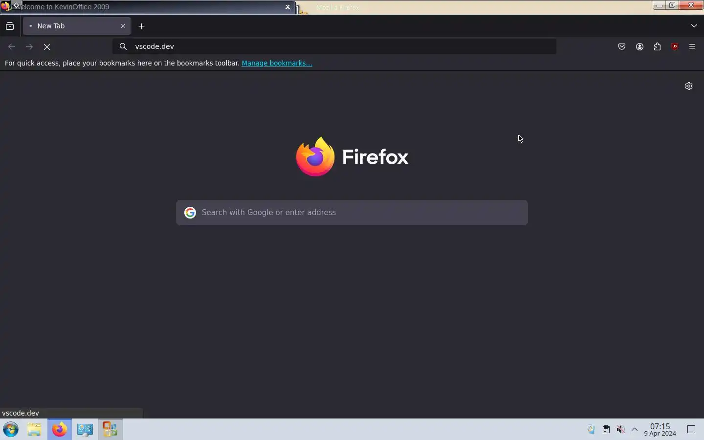The image size is (704, 440).
Task: Close the New Tab tab
Action: (x=123, y=26)
